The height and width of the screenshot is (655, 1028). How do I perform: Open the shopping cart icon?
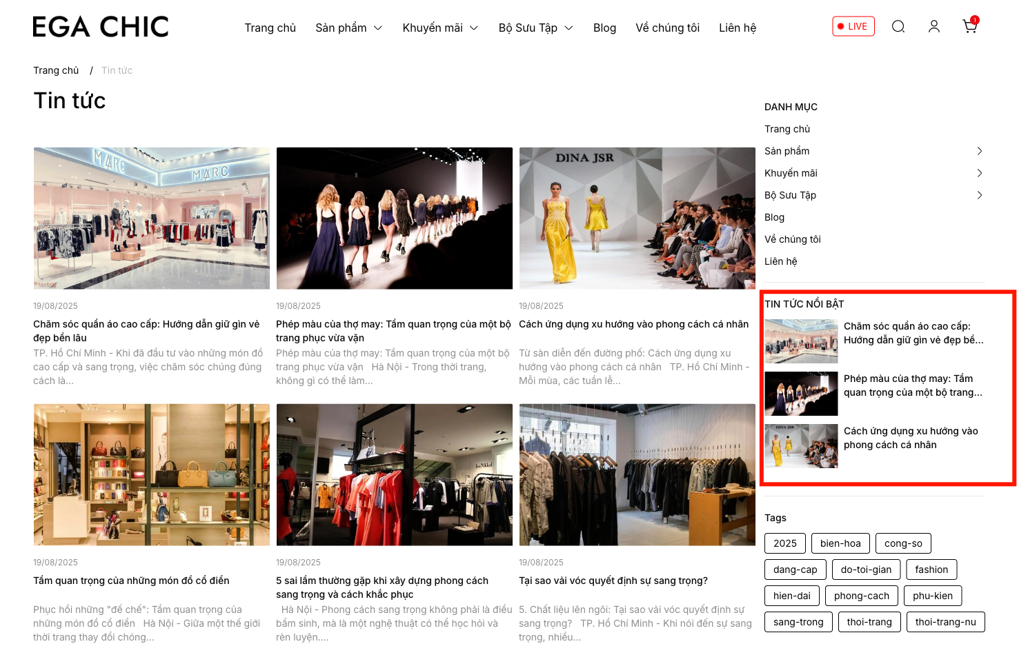coord(969,27)
